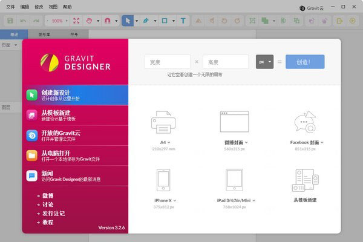The height and width of the screenshot is (242, 363).
Task: Open the 教程 link
Action: [x=48, y=222]
